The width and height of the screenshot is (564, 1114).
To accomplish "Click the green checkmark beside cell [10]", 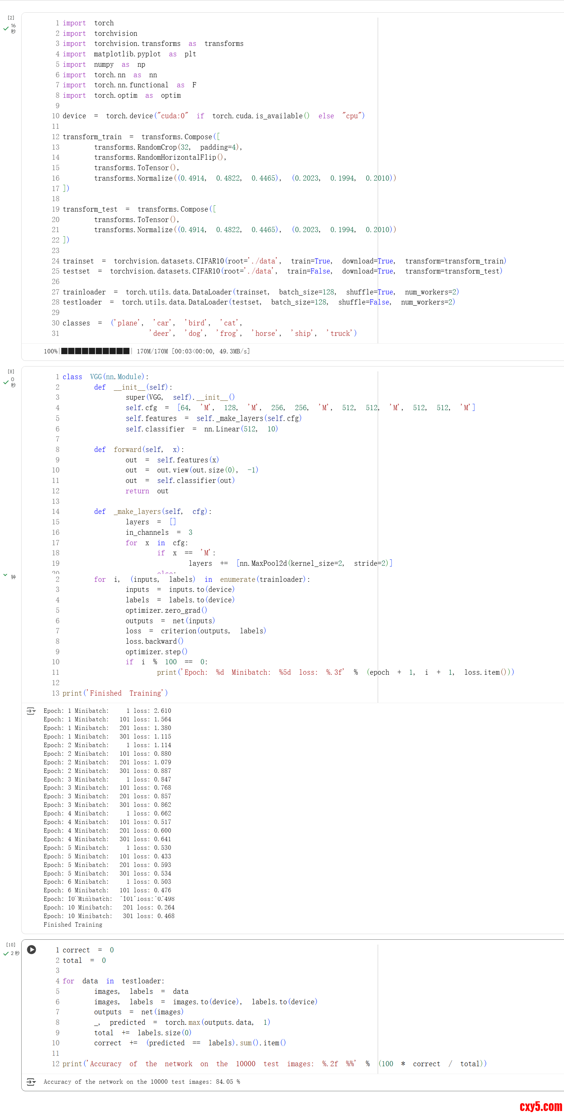I will click(6, 953).
